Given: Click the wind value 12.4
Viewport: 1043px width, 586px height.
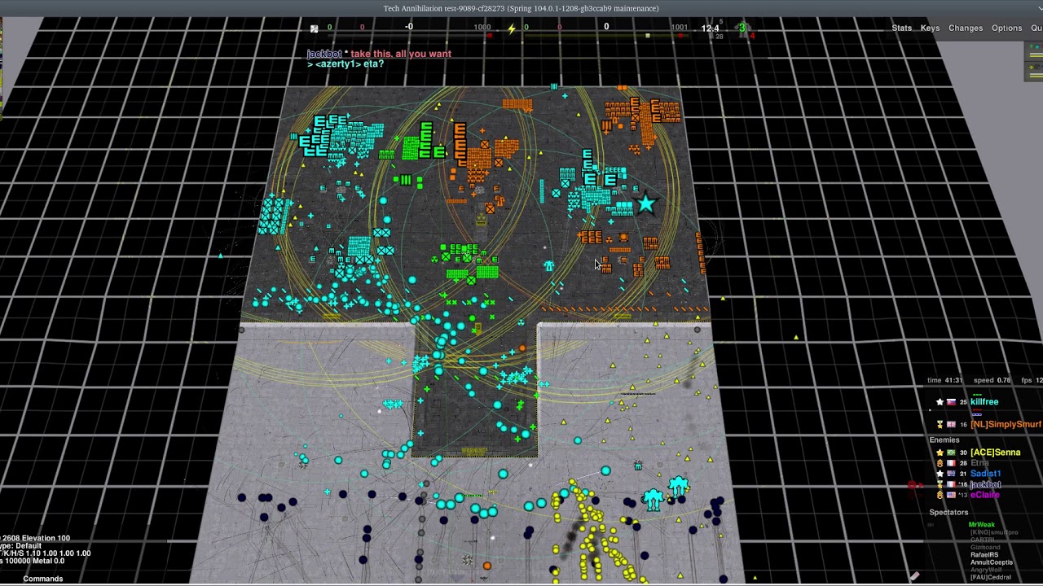Looking at the screenshot, I should point(710,28).
